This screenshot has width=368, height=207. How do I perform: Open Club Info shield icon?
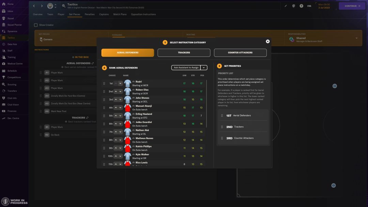pyautogui.click(x=4, y=98)
